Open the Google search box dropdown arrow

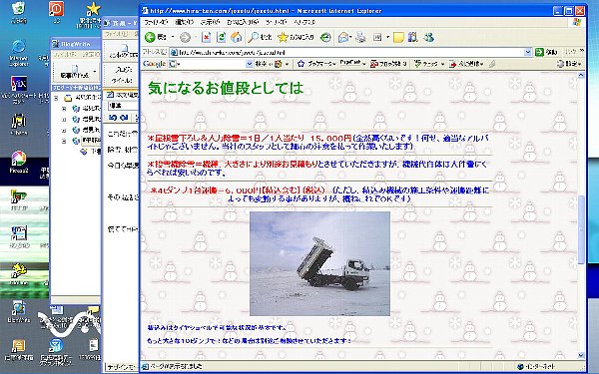click(249, 64)
